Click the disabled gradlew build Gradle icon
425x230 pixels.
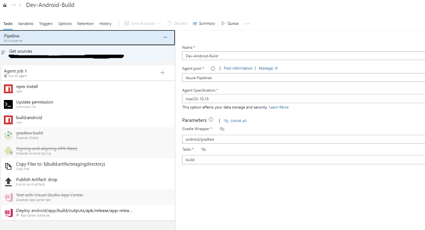(x=8, y=135)
